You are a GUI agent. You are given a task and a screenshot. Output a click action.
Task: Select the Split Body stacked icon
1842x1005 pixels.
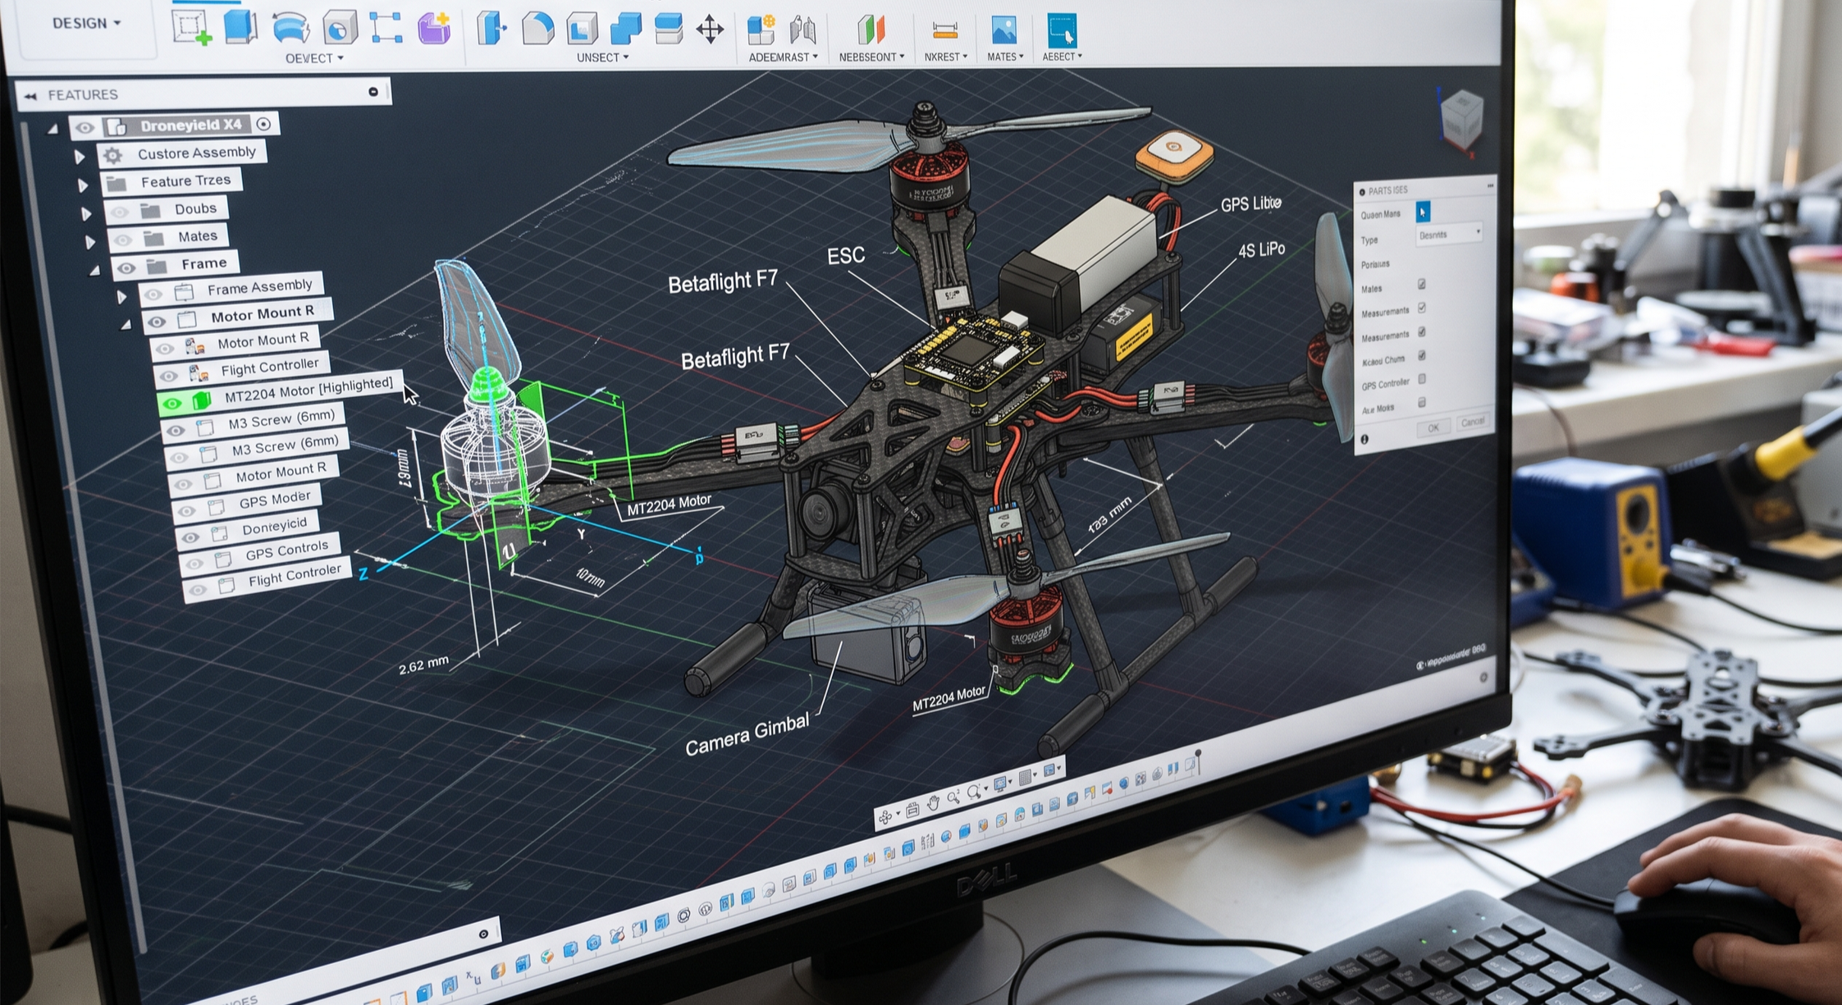point(669,28)
